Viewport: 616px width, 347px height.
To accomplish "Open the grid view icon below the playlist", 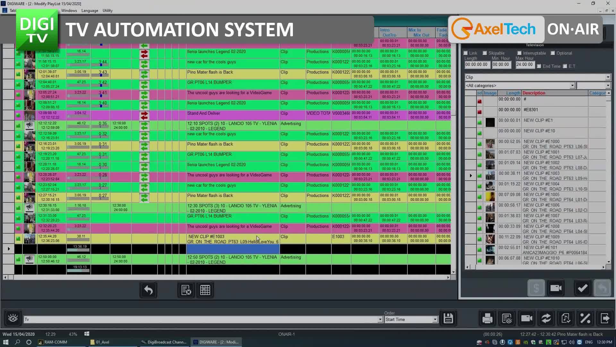I will (x=205, y=290).
